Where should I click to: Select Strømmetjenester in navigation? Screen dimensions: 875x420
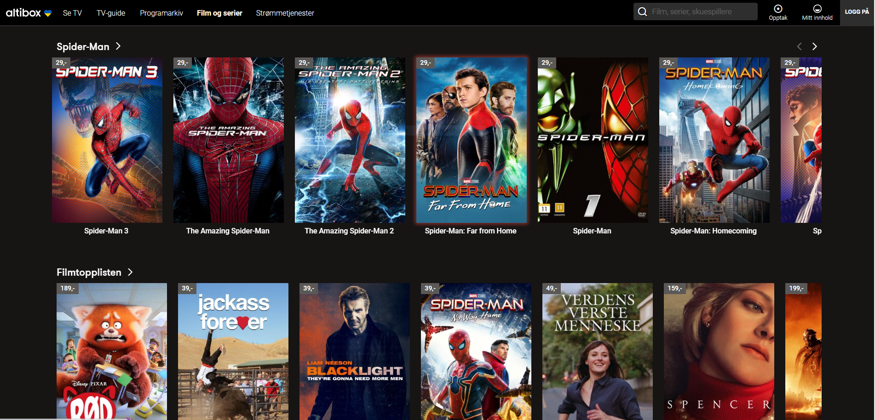point(285,13)
